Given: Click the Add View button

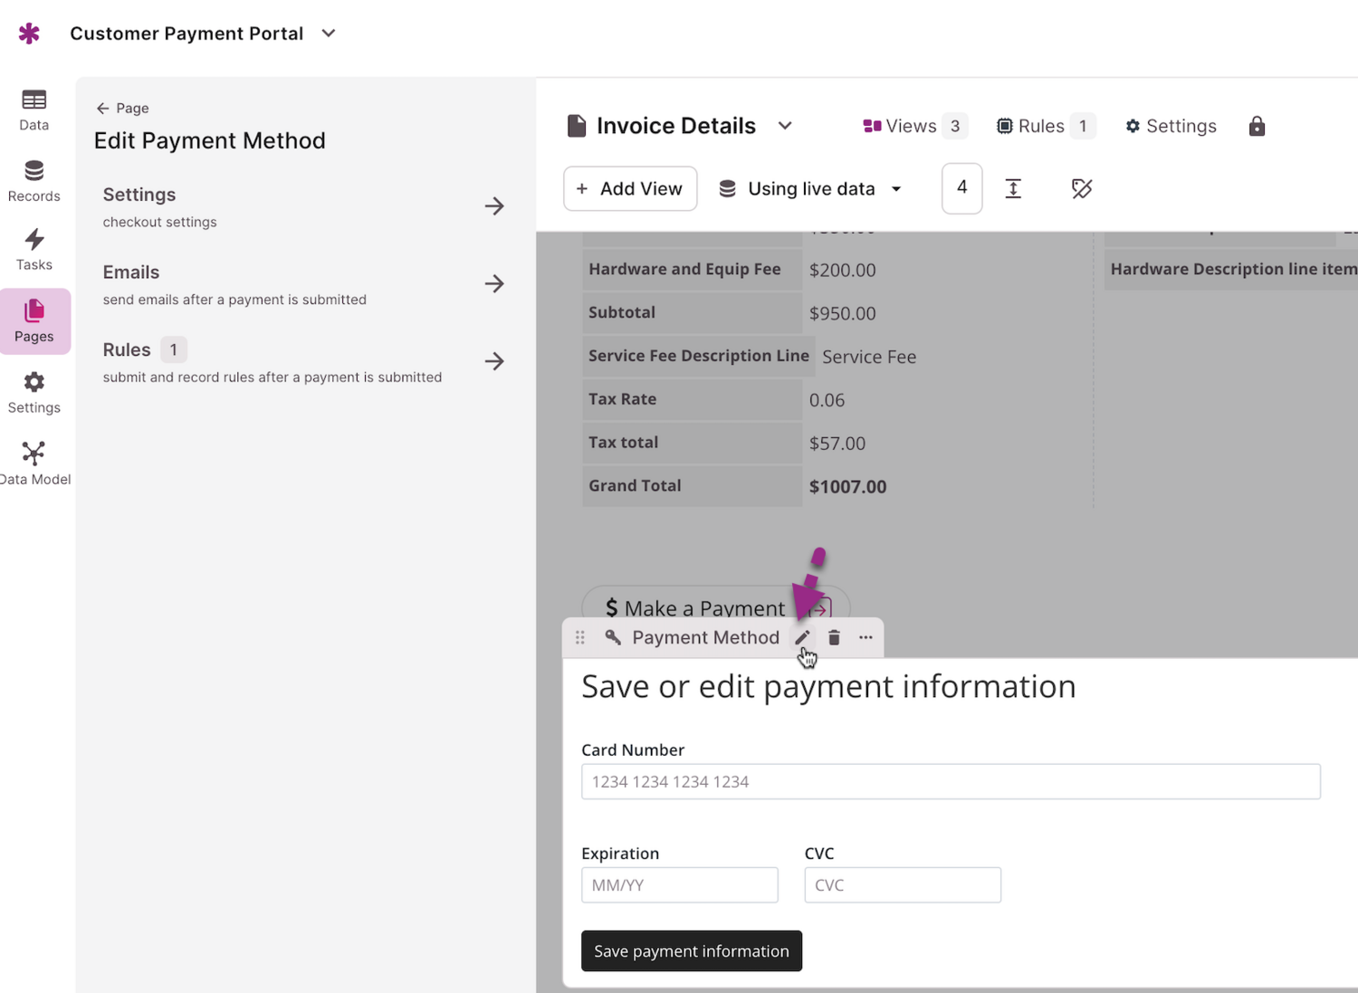Looking at the screenshot, I should [x=630, y=188].
